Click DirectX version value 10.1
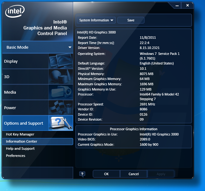Image resolution: width=205 pixels, height=191 pixels. 143,69
